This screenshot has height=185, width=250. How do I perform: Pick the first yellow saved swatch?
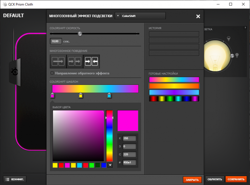55,165
